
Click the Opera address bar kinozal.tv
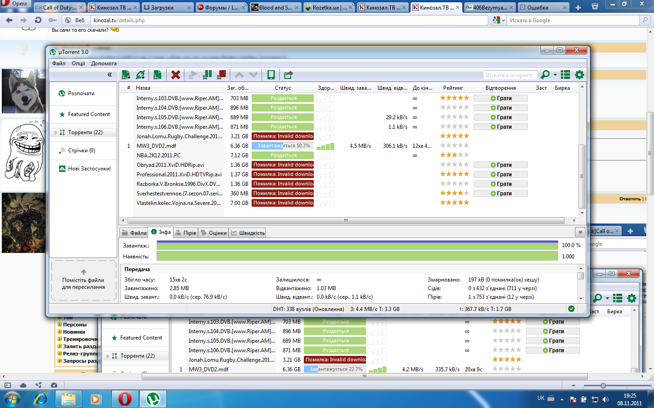pyautogui.click(x=290, y=20)
